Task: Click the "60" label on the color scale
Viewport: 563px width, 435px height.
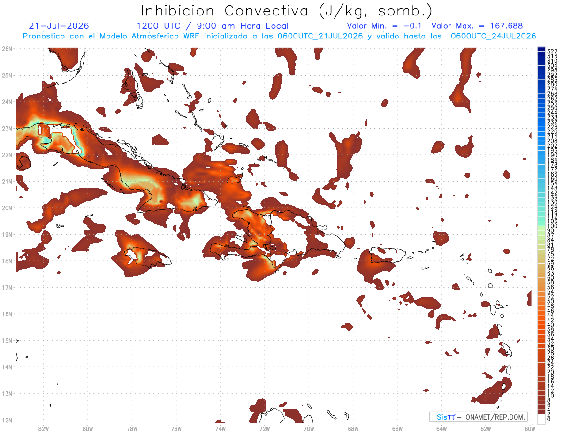Action: 550,277
